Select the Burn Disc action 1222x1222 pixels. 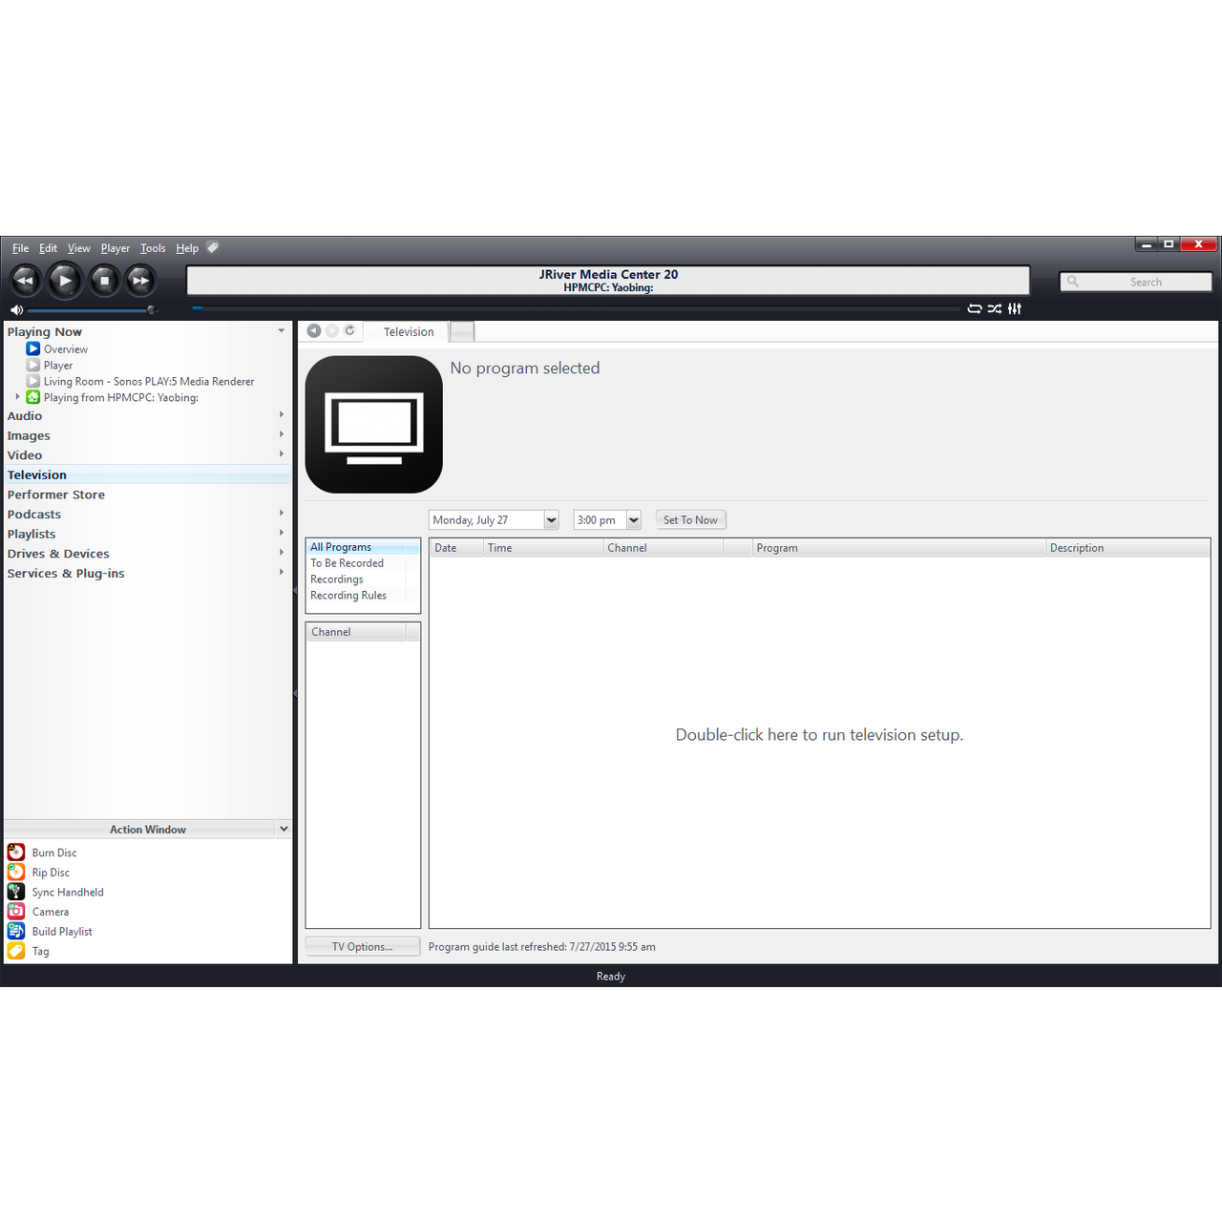click(x=54, y=852)
